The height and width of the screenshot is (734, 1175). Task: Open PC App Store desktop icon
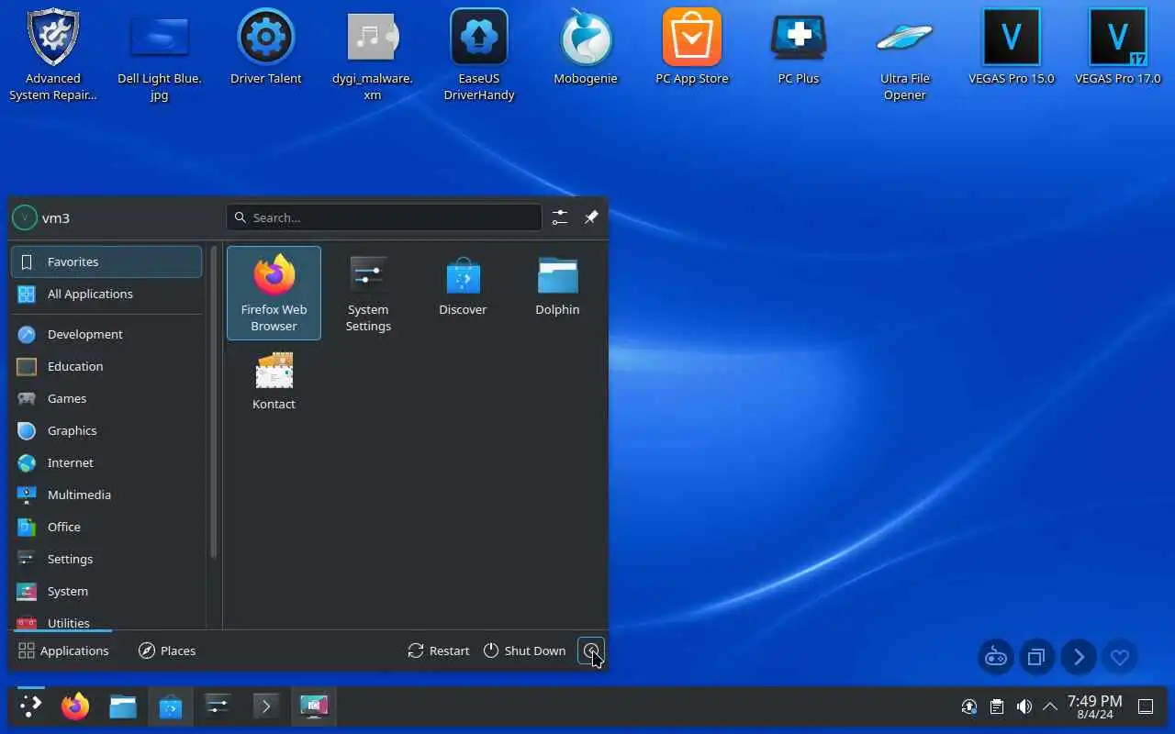click(692, 46)
